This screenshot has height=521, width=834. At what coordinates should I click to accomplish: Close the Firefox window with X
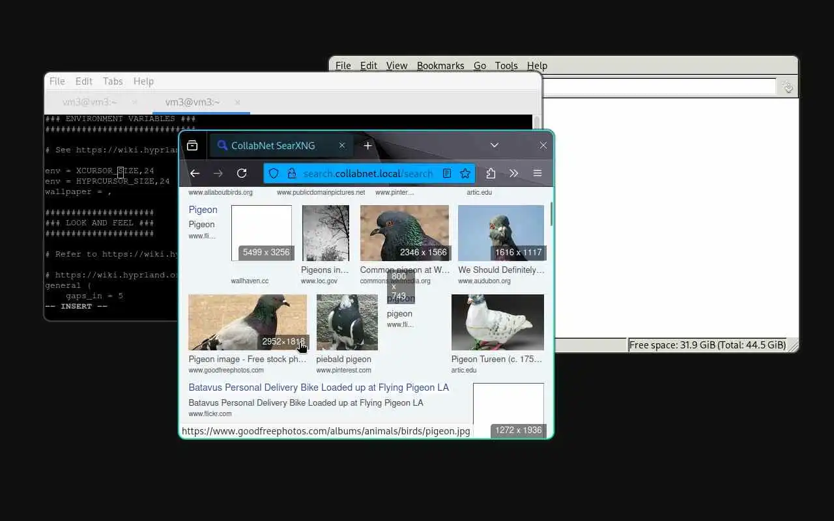coord(543,146)
